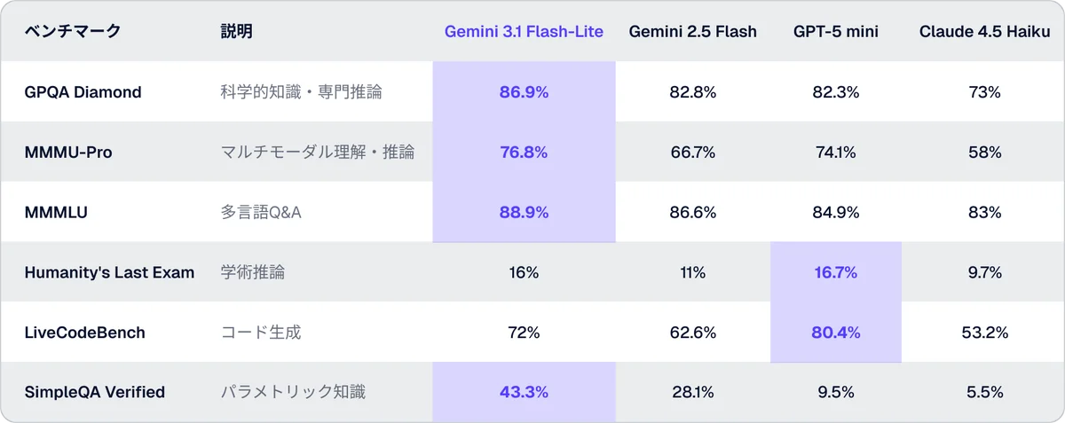Screen dimensions: 1065x423
Task: Click the 53.2% Claude 4.5 Haiku score
Action: [985, 333]
